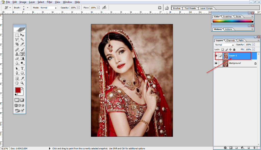Select the Slice tool

(22, 44)
